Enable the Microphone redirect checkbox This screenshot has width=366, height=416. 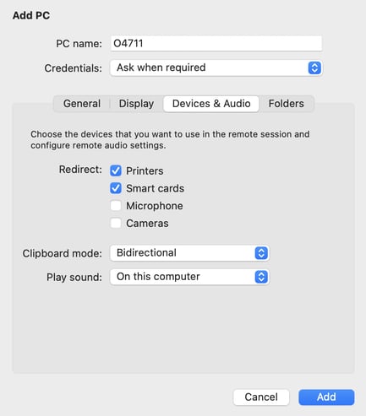(x=116, y=206)
